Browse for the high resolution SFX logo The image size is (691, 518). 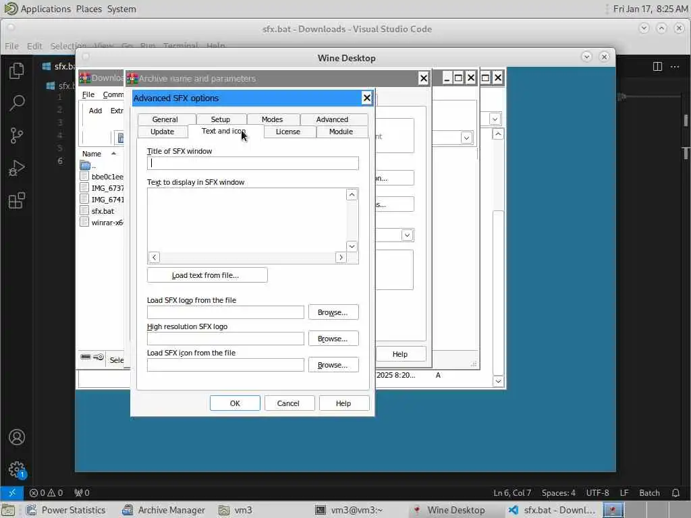pyautogui.click(x=333, y=339)
